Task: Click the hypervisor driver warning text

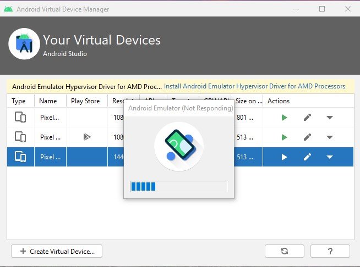Action: coord(87,87)
